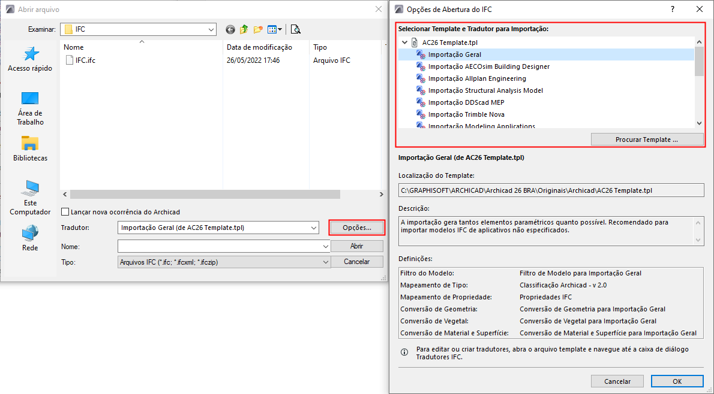The image size is (714, 394).
Task: Open Bibliotecas in the sidebar
Action: [30, 149]
